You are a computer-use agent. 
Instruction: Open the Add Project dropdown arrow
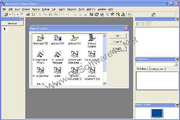(x=10, y=14)
